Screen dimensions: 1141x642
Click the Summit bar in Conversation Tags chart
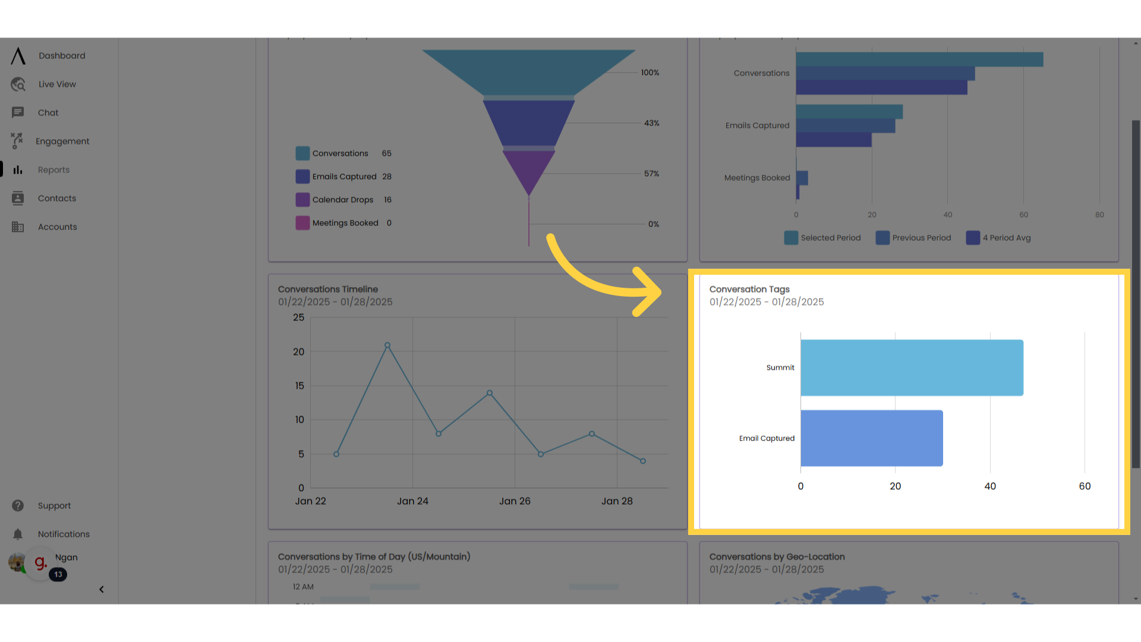(912, 367)
